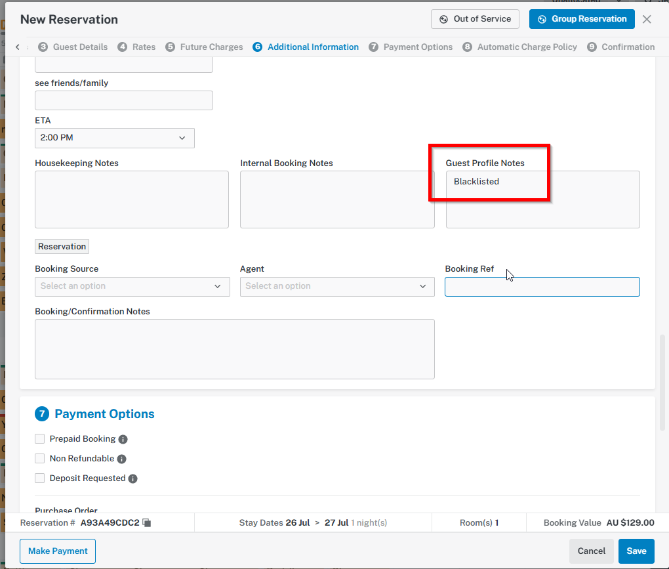Viewport: 669px width, 569px height.
Task: Check the Deposit Requested checkbox
Action: (40, 478)
